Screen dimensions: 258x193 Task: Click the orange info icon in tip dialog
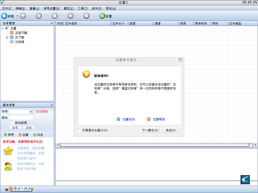[86, 74]
